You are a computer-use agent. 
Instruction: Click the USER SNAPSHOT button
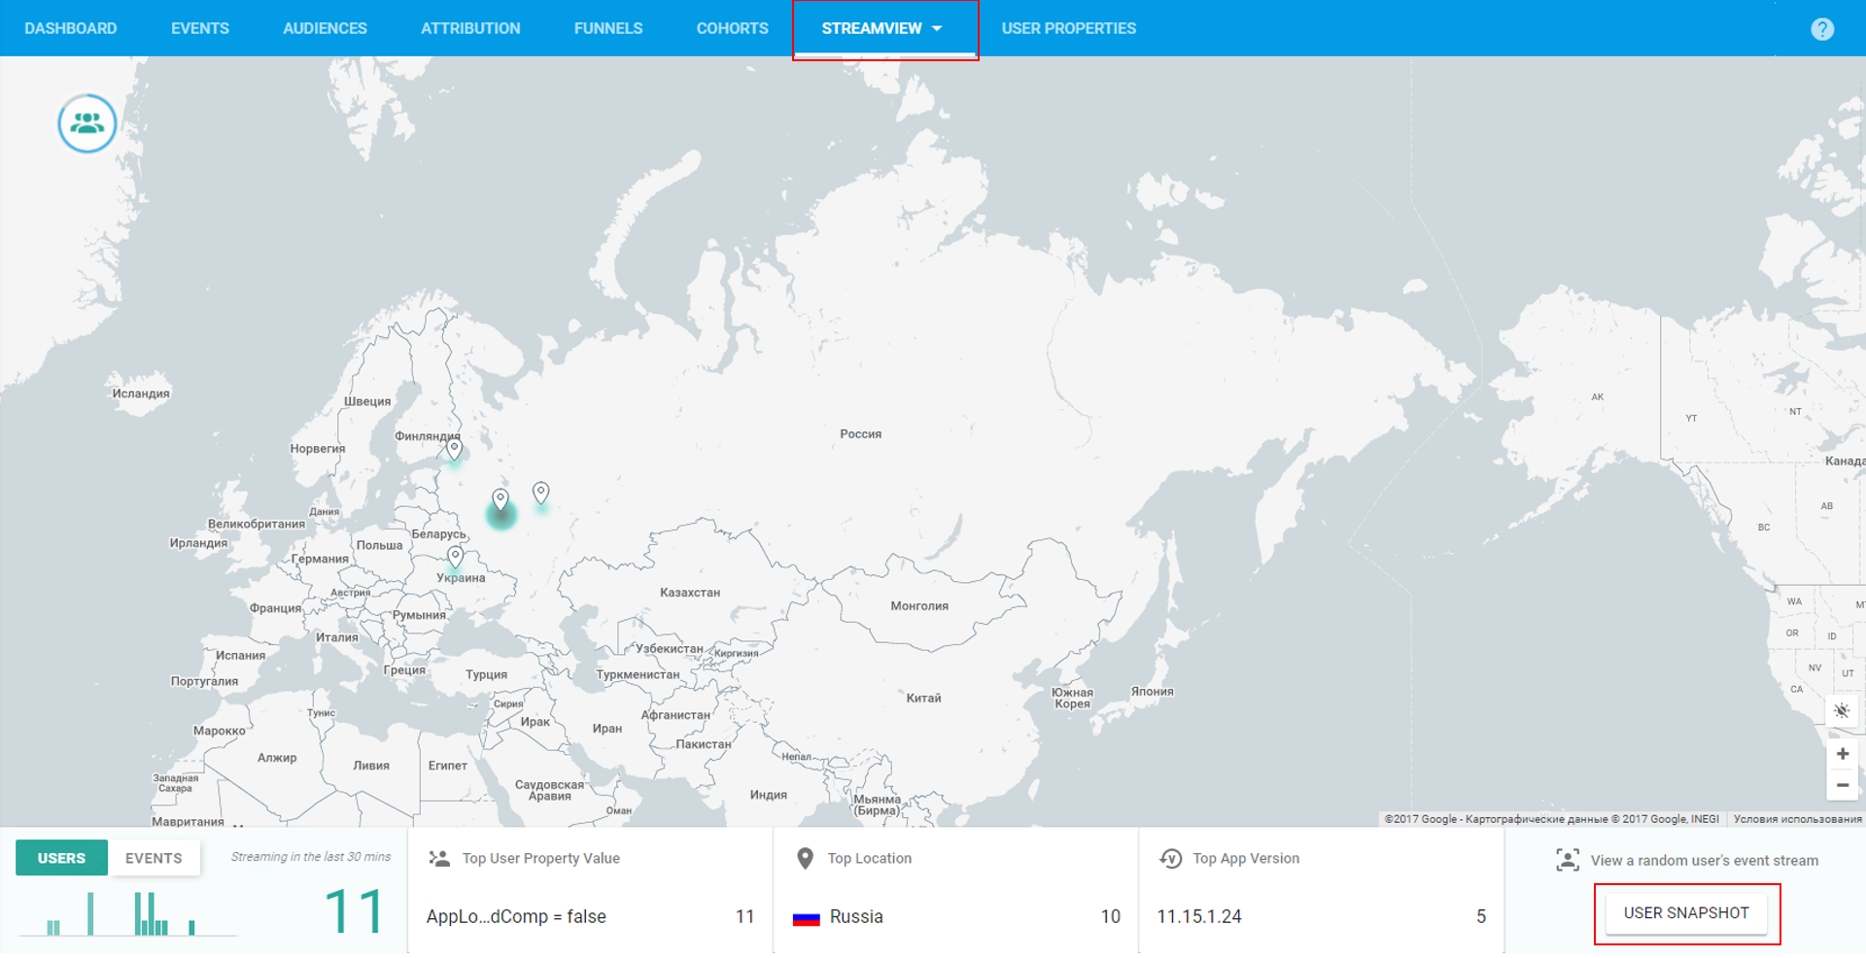(x=1687, y=913)
